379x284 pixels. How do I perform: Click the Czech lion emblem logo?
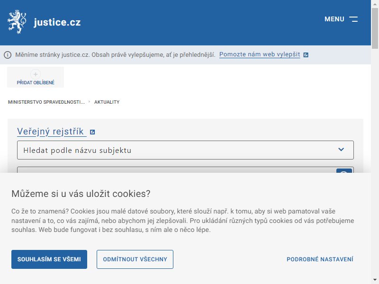click(x=17, y=22)
